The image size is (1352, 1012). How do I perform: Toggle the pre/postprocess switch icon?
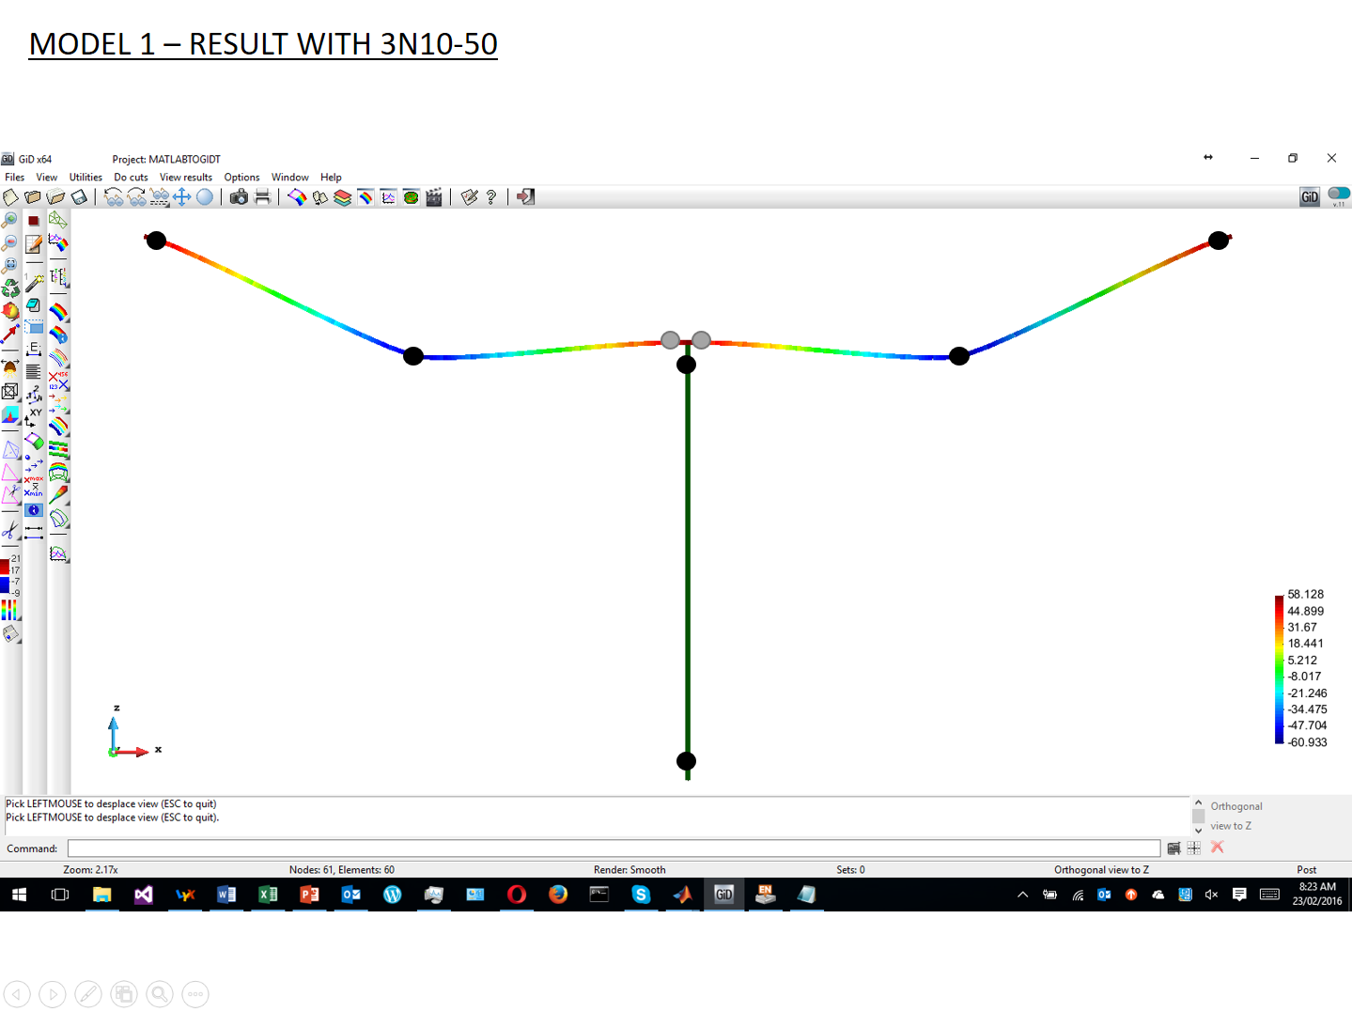click(1339, 194)
